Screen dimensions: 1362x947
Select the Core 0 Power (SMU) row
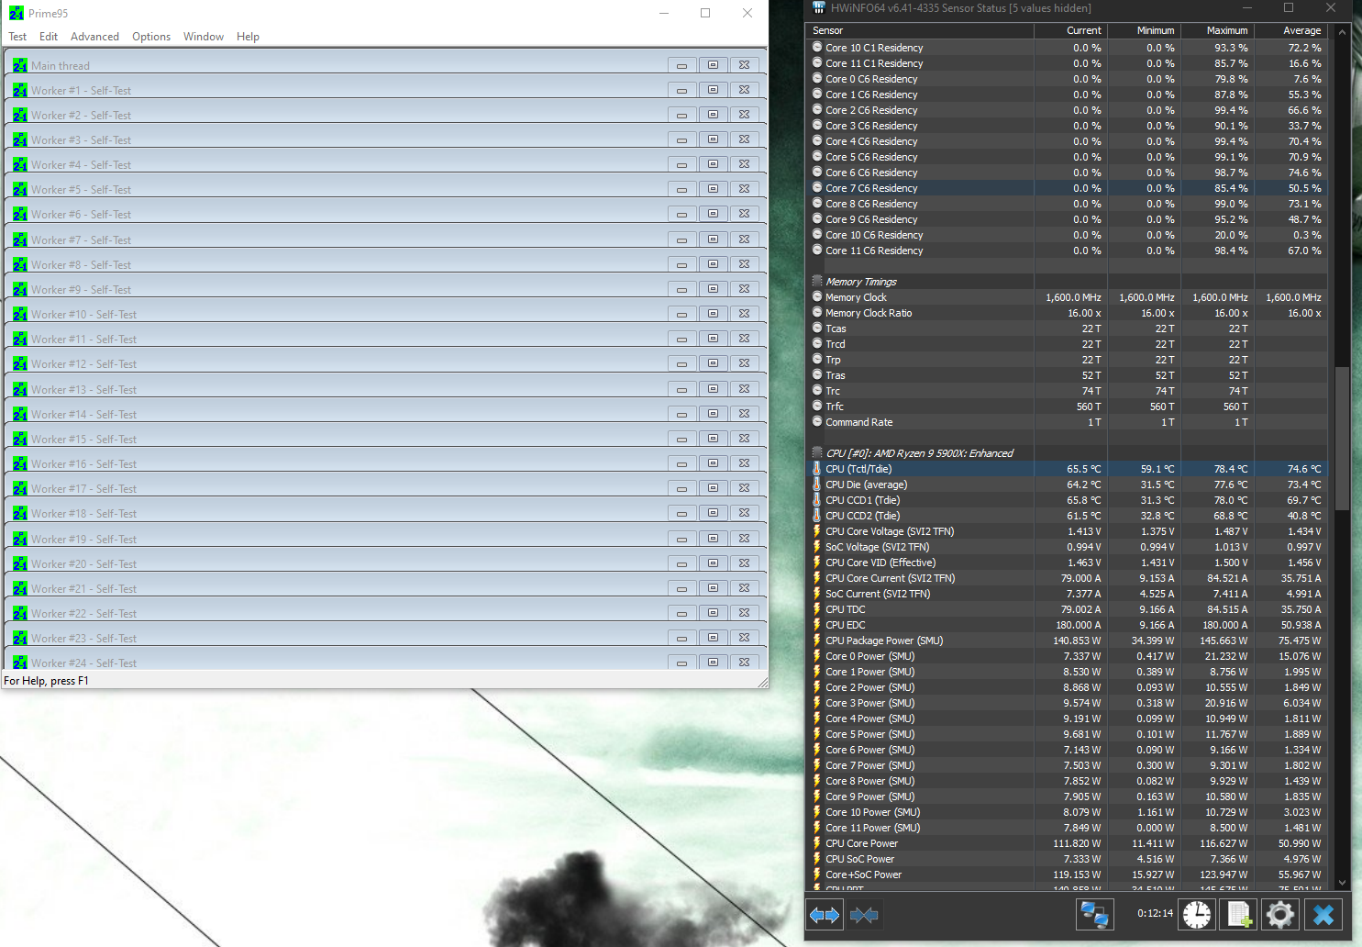click(x=1067, y=656)
